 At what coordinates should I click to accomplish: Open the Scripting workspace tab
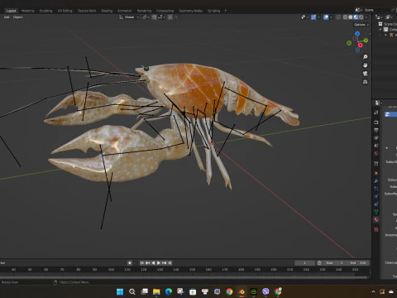[x=214, y=11]
